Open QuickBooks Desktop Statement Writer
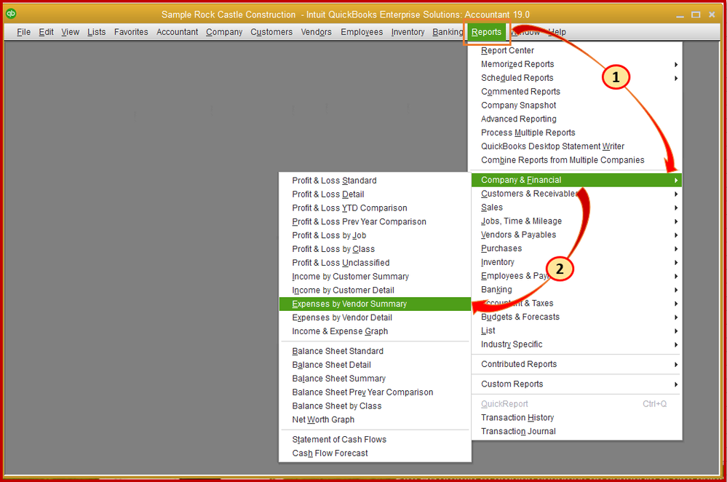 pos(577,146)
